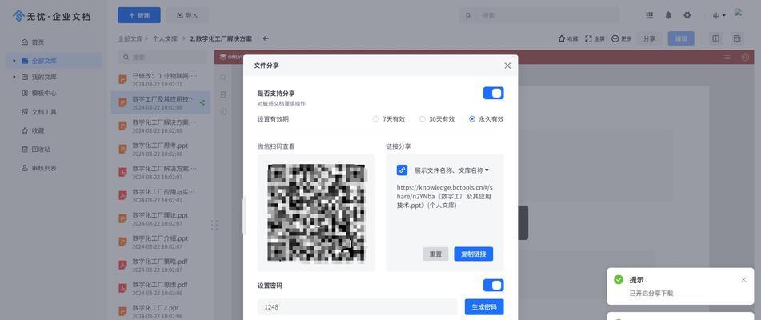Open the 展示文件名称、文库名称 dropdown
Image resolution: width=761 pixels, height=320 pixels.
pyautogui.click(x=451, y=170)
